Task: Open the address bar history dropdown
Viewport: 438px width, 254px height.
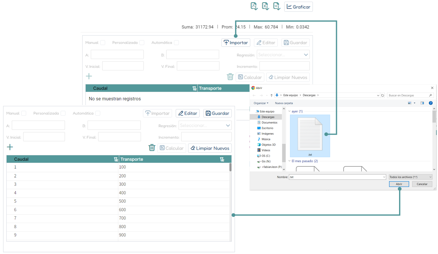Action: [378, 95]
